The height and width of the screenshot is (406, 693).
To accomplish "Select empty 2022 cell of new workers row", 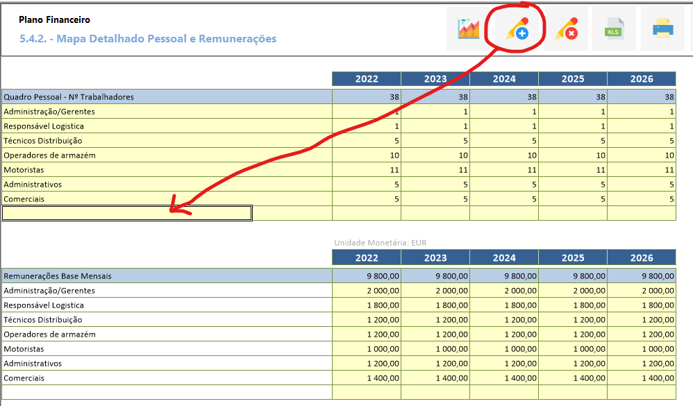I will 367,213.
